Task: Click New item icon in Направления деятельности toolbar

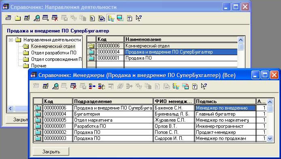Action: 8,18
